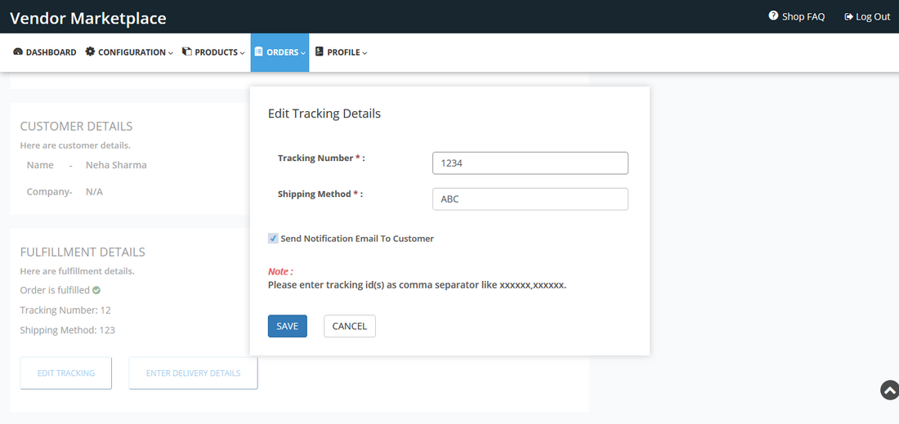Focus the Tracking Number input field

[x=530, y=163]
